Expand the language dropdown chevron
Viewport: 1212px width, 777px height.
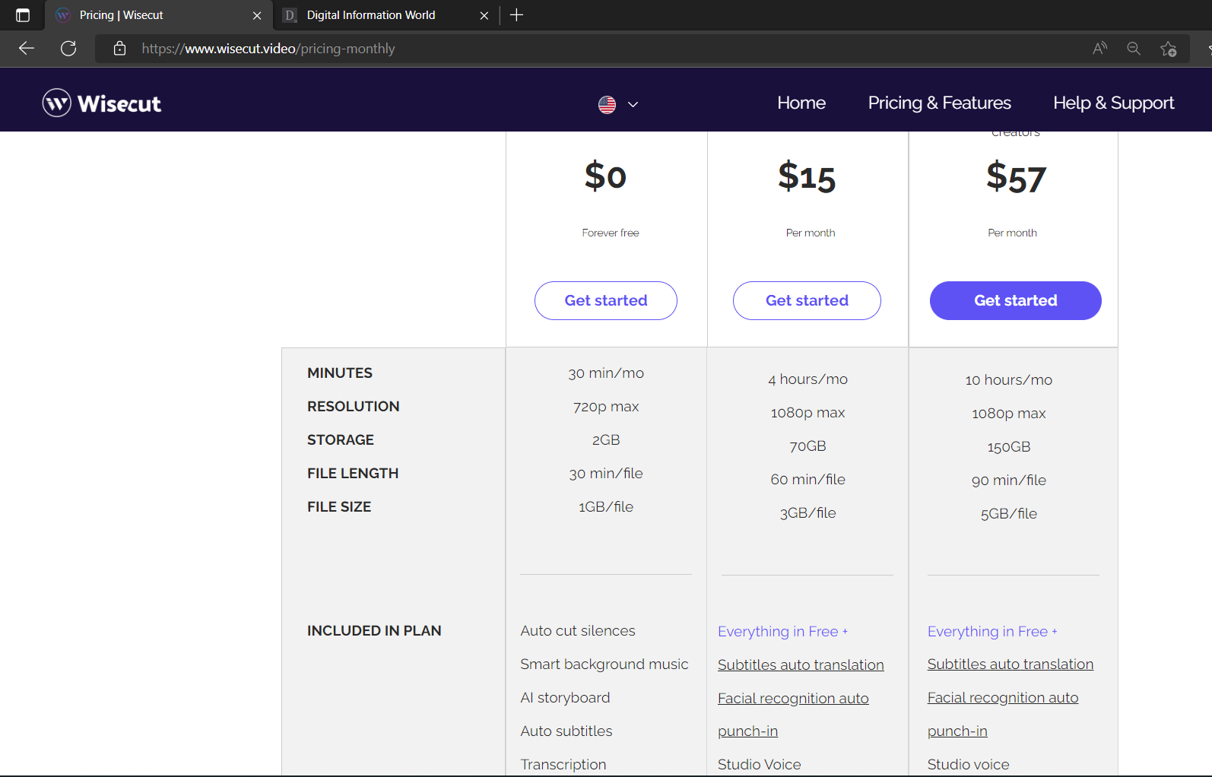pyautogui.click(x=633, y=104)
